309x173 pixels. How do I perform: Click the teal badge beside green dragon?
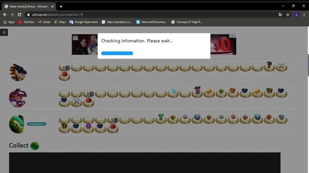point(37,124)
